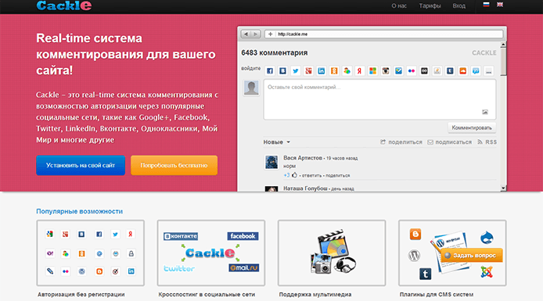Open the Новые sort dropdown
The width and height of the screenshot is (543, 301).
[x=277, y=142]
